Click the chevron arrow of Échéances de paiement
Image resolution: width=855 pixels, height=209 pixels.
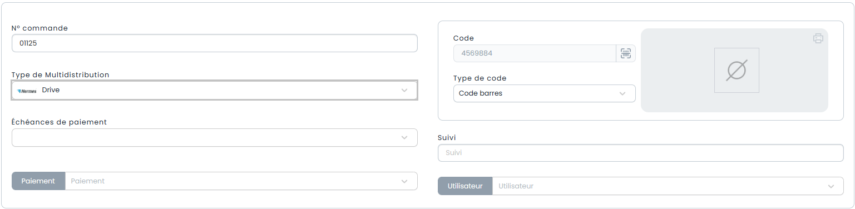[404, 138]
